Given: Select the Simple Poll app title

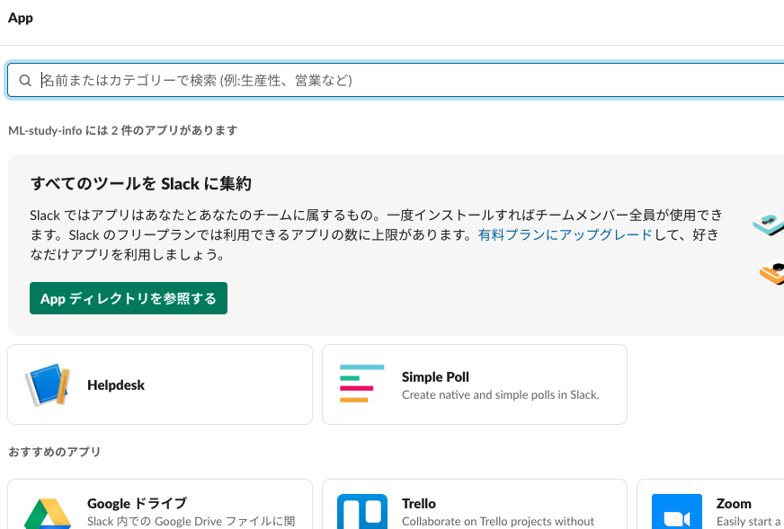Looking at the screenshot, I should (x=435, y=377).
